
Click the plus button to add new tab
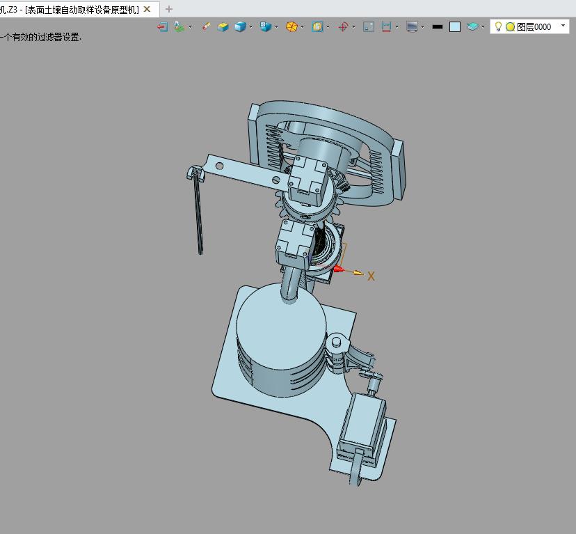(169, 9)
